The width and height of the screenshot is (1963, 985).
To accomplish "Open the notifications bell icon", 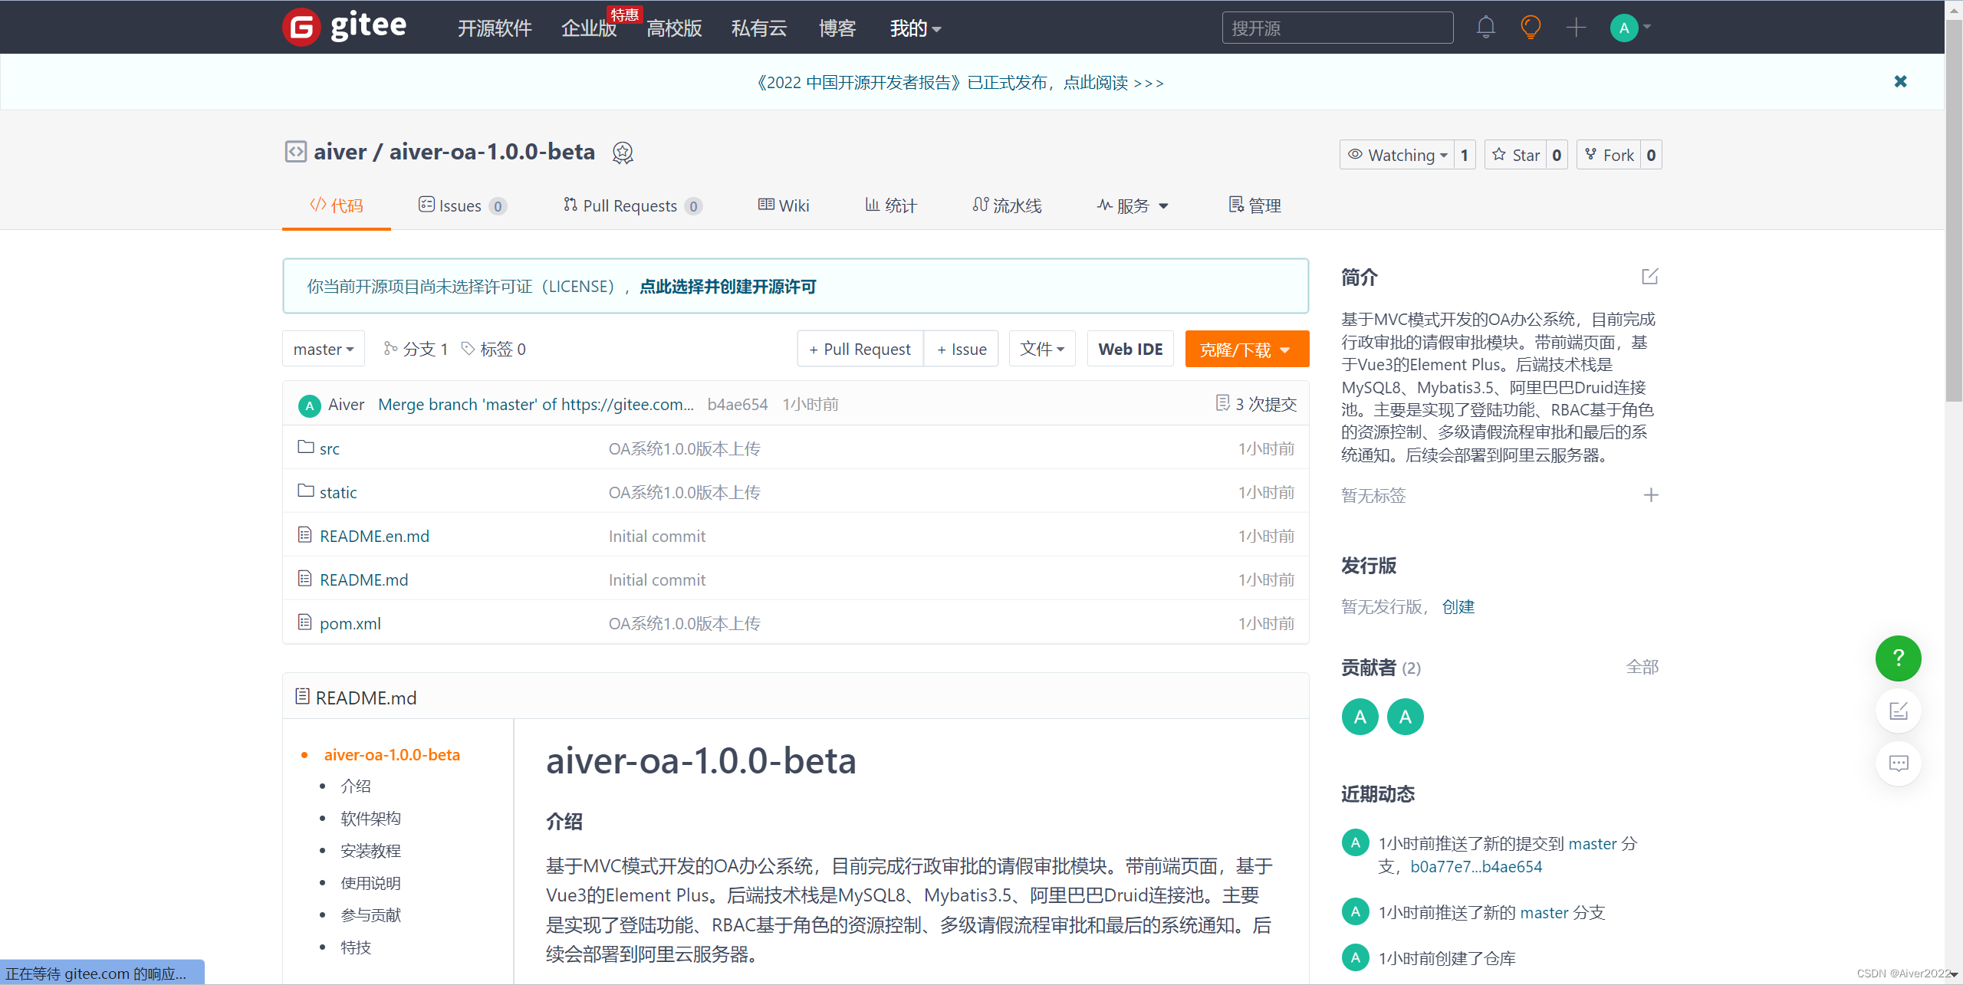I will [1485, 26].
